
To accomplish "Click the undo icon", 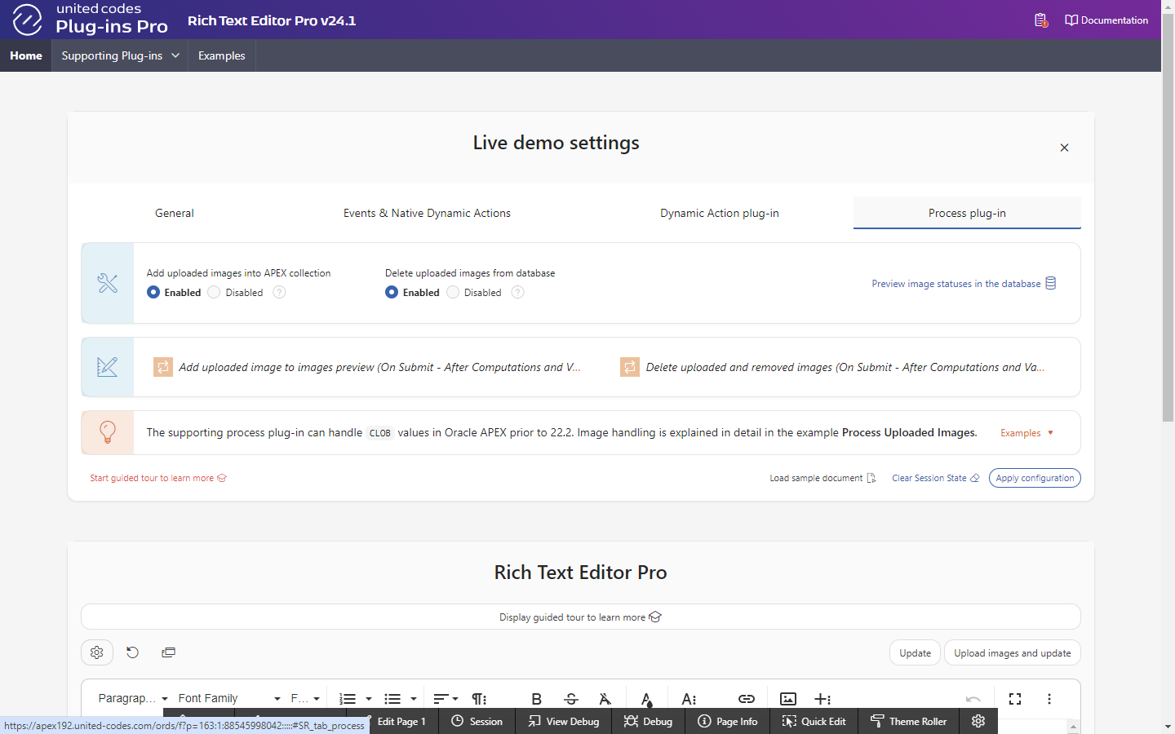I will pos(973,699).
